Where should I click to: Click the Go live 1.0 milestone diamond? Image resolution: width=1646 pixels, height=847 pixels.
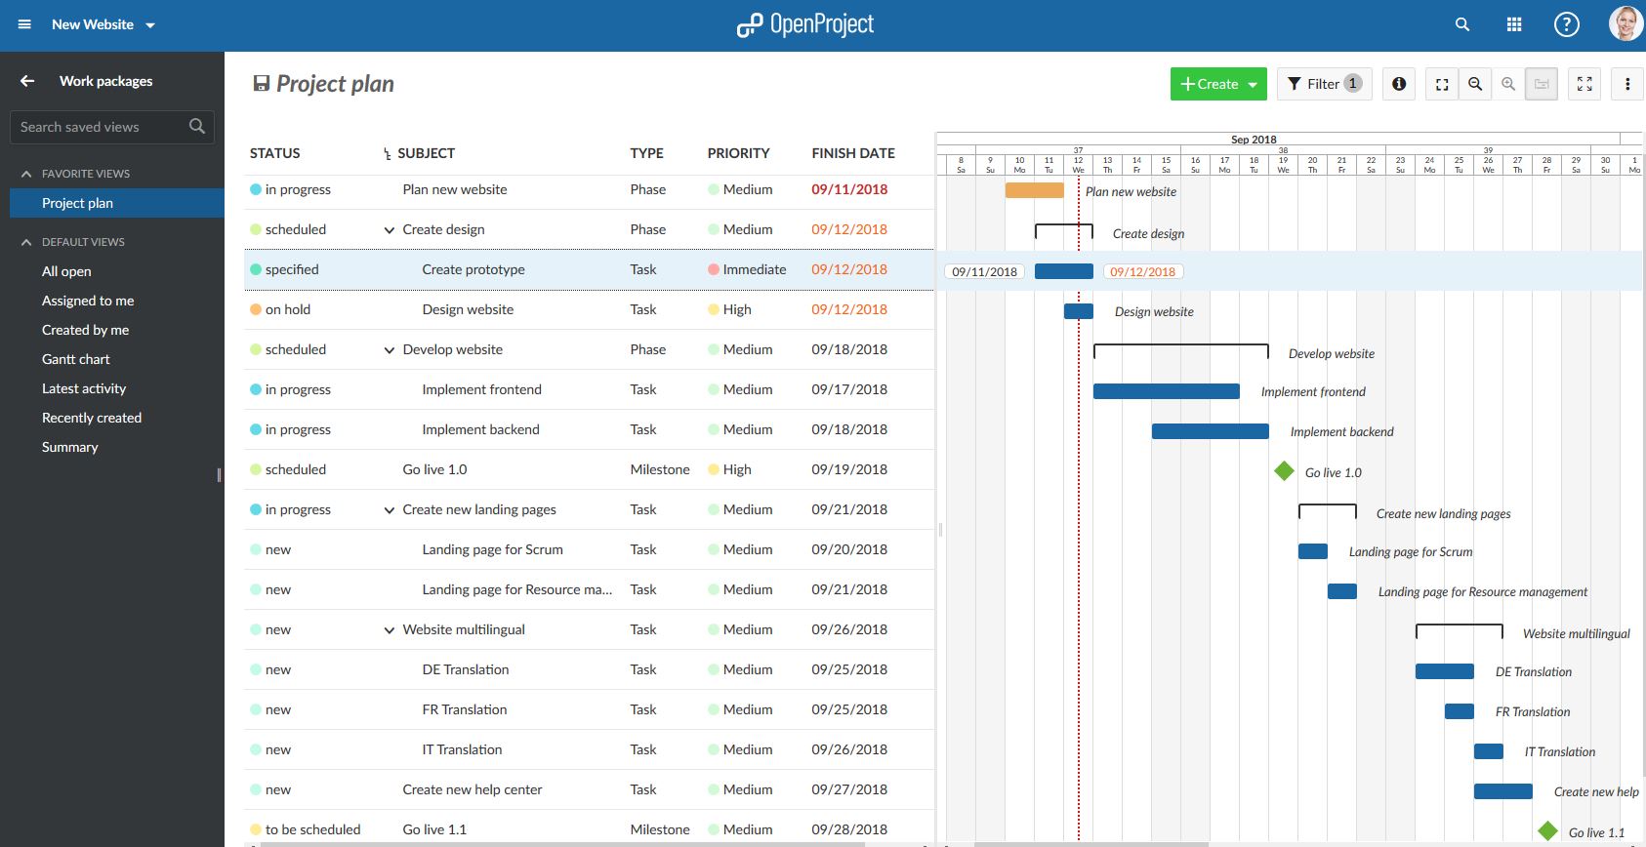pyautogui.click(x=1284, y=471)
